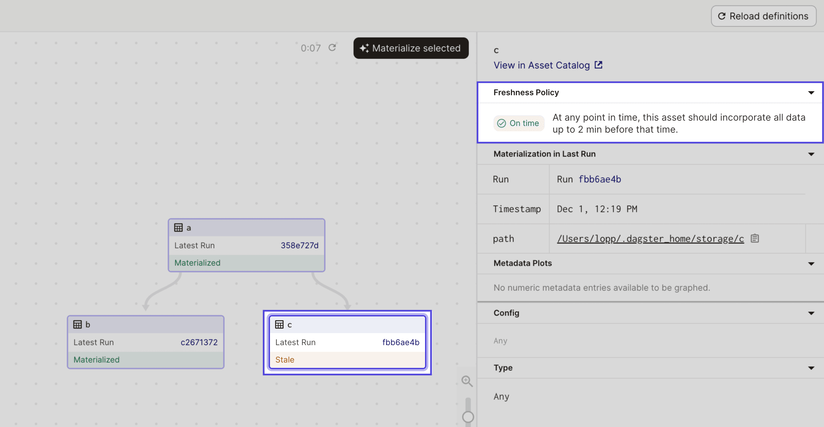Screen dimensions: 824x427
Task: Click the Stale status on node c
Action: (x=285, y=360)
